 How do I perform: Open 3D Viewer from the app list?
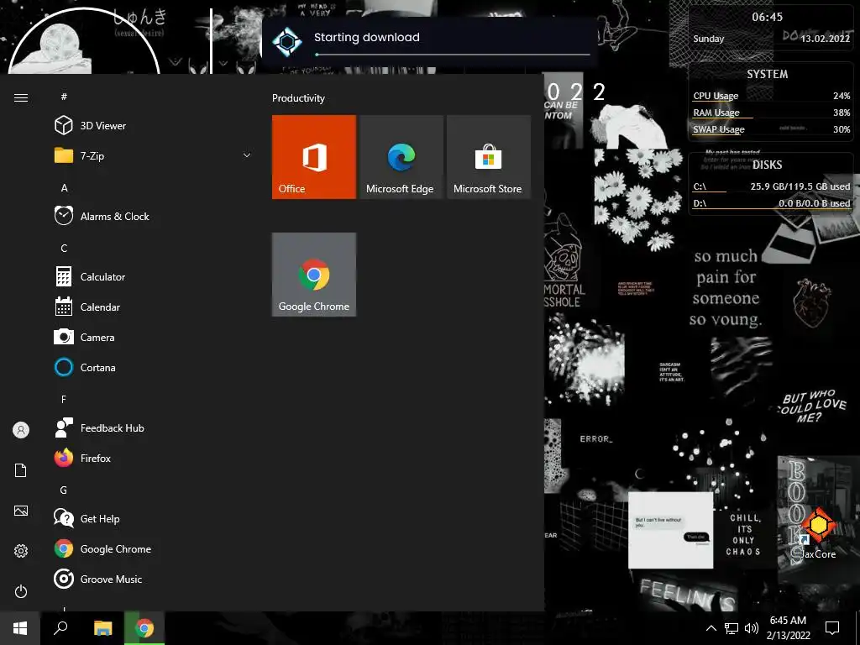click(x=153, y=126)
